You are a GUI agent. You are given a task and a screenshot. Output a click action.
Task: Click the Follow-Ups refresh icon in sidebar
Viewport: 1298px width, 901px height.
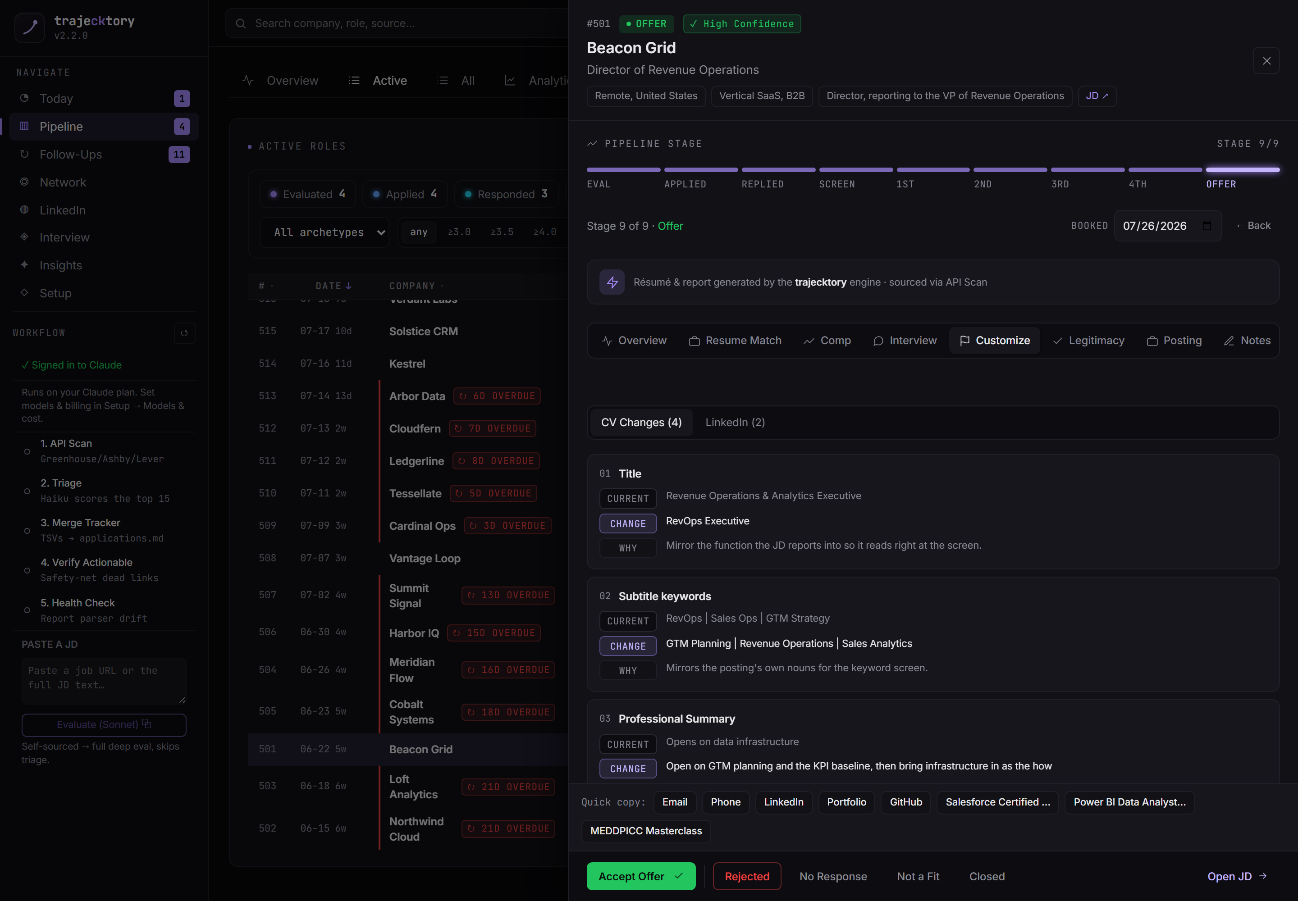pyautogui.click(x=24, y=154)
